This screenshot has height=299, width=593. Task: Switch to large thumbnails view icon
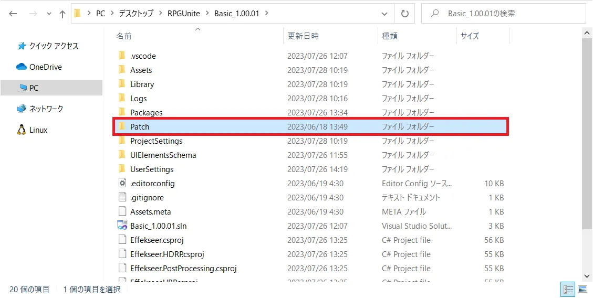pyautogui.click(x=582, y=289)
